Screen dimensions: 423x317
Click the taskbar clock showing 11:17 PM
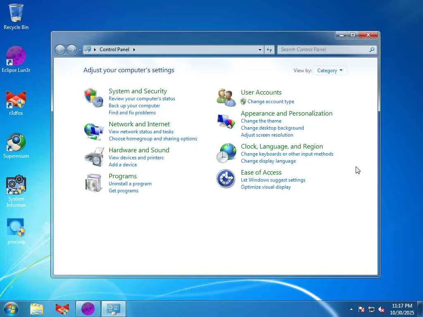[402, 309]
